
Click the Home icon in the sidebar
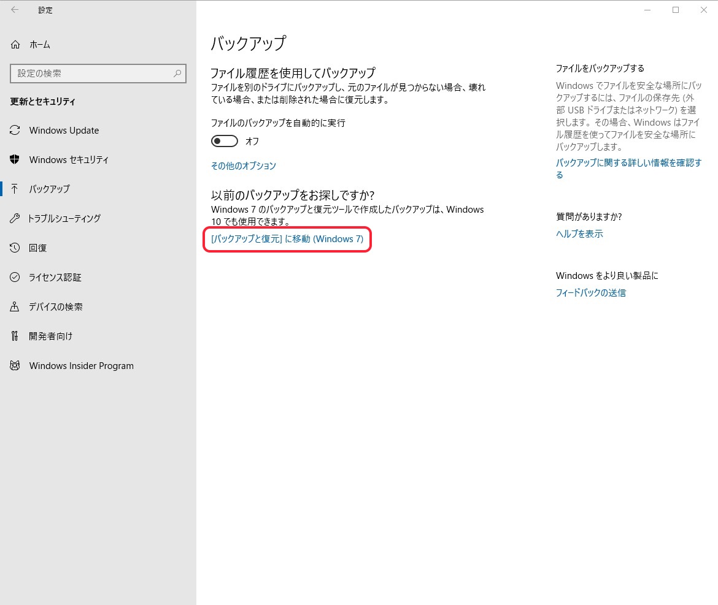(15, 45)
